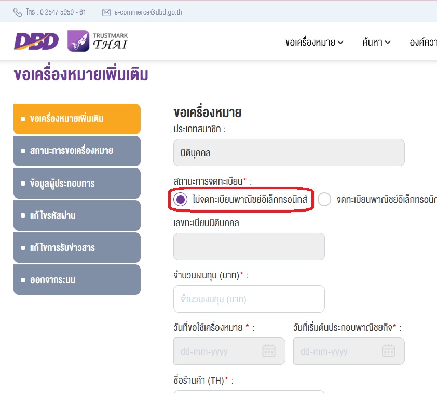This screenshot has width=437, height=394.
Task: Open ข้อมูลผู้ประกอบการ in sidebar
Action: (77, 183)
